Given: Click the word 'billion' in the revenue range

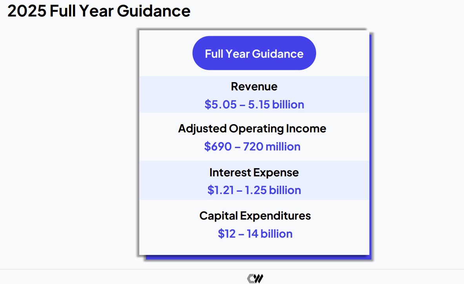Looking at the screenshot, I should 288,104.
